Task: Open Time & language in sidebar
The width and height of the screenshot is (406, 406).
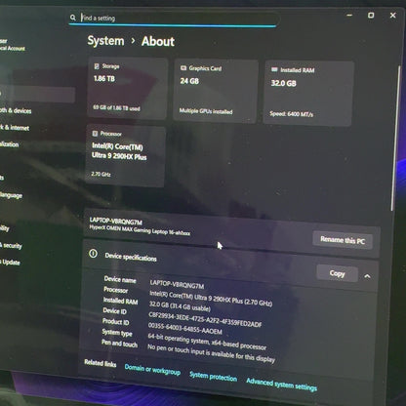Action: [11, 195]
